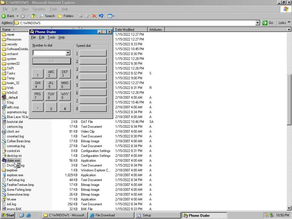292x219 pixels.
Task: Click the Forward arrow icon in toolbar
Action: (x=23, y=16)
